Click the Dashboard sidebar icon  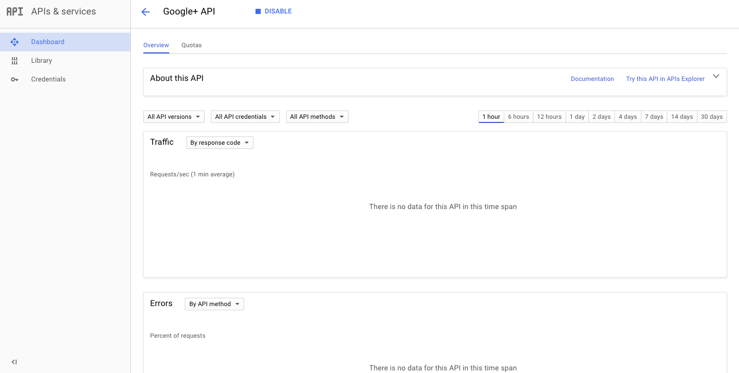coord(15,42)
